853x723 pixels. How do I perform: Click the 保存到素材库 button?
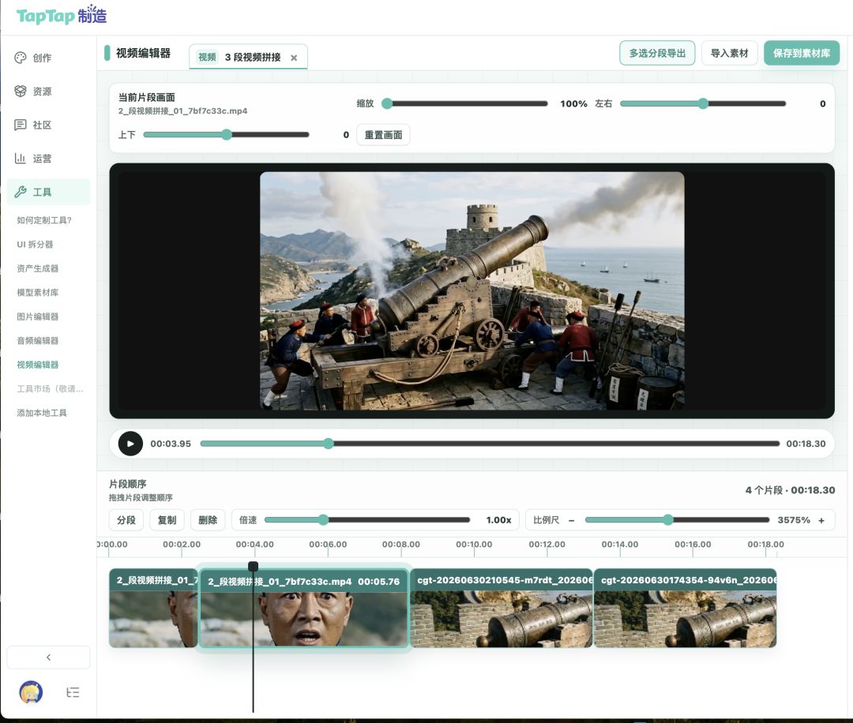click(x=802, y=53)
